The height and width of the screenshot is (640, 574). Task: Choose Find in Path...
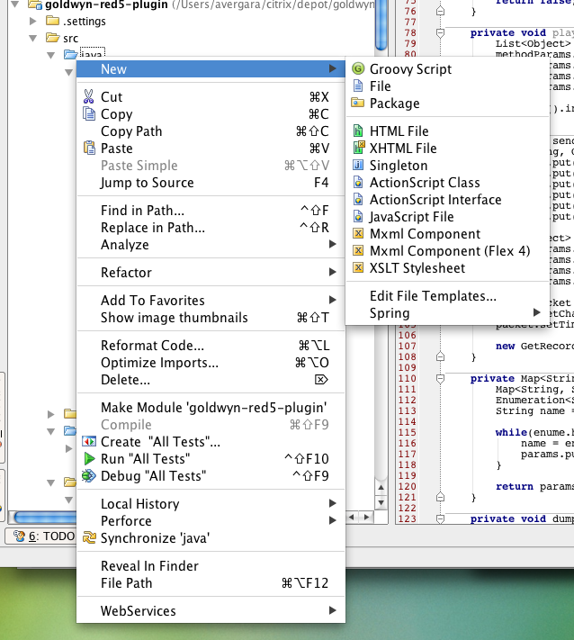211,211
